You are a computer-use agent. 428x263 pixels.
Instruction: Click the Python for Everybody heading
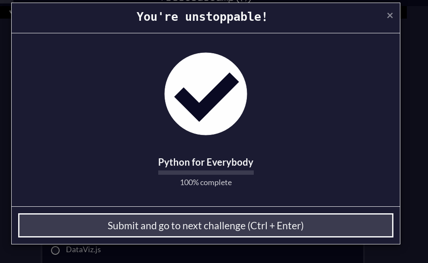point(205,162)
